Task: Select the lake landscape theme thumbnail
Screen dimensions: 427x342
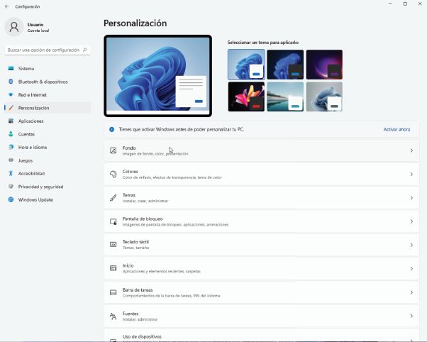Action: pyautogui.click(x=285, y=96)
